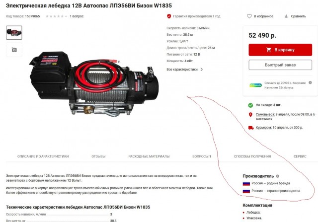The image size is (318, 222).
Task: Click the Начислим 524 бонуса text
Action: (x=279, y=87)
